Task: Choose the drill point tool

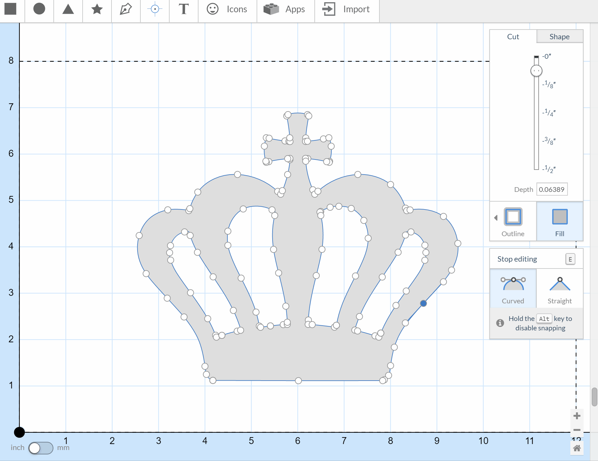Action: pos(155,9)
